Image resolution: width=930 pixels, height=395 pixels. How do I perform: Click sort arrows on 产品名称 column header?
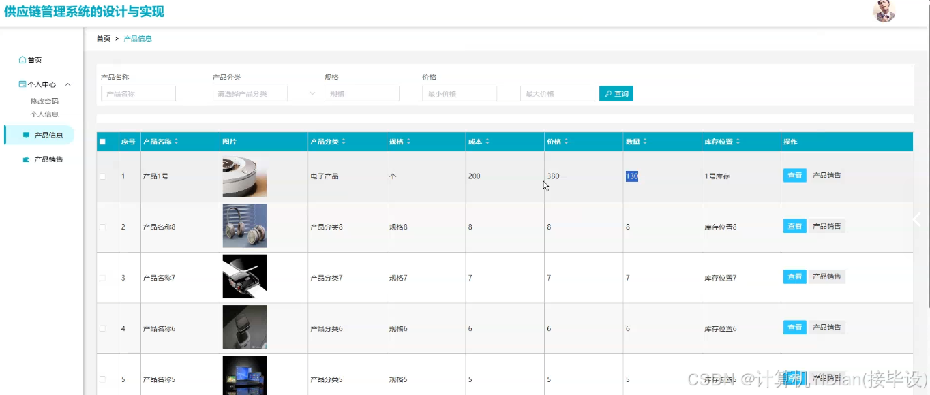click(x=177, y=142)
